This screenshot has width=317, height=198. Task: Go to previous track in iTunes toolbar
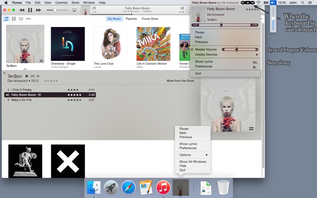(x=22, y=10)
